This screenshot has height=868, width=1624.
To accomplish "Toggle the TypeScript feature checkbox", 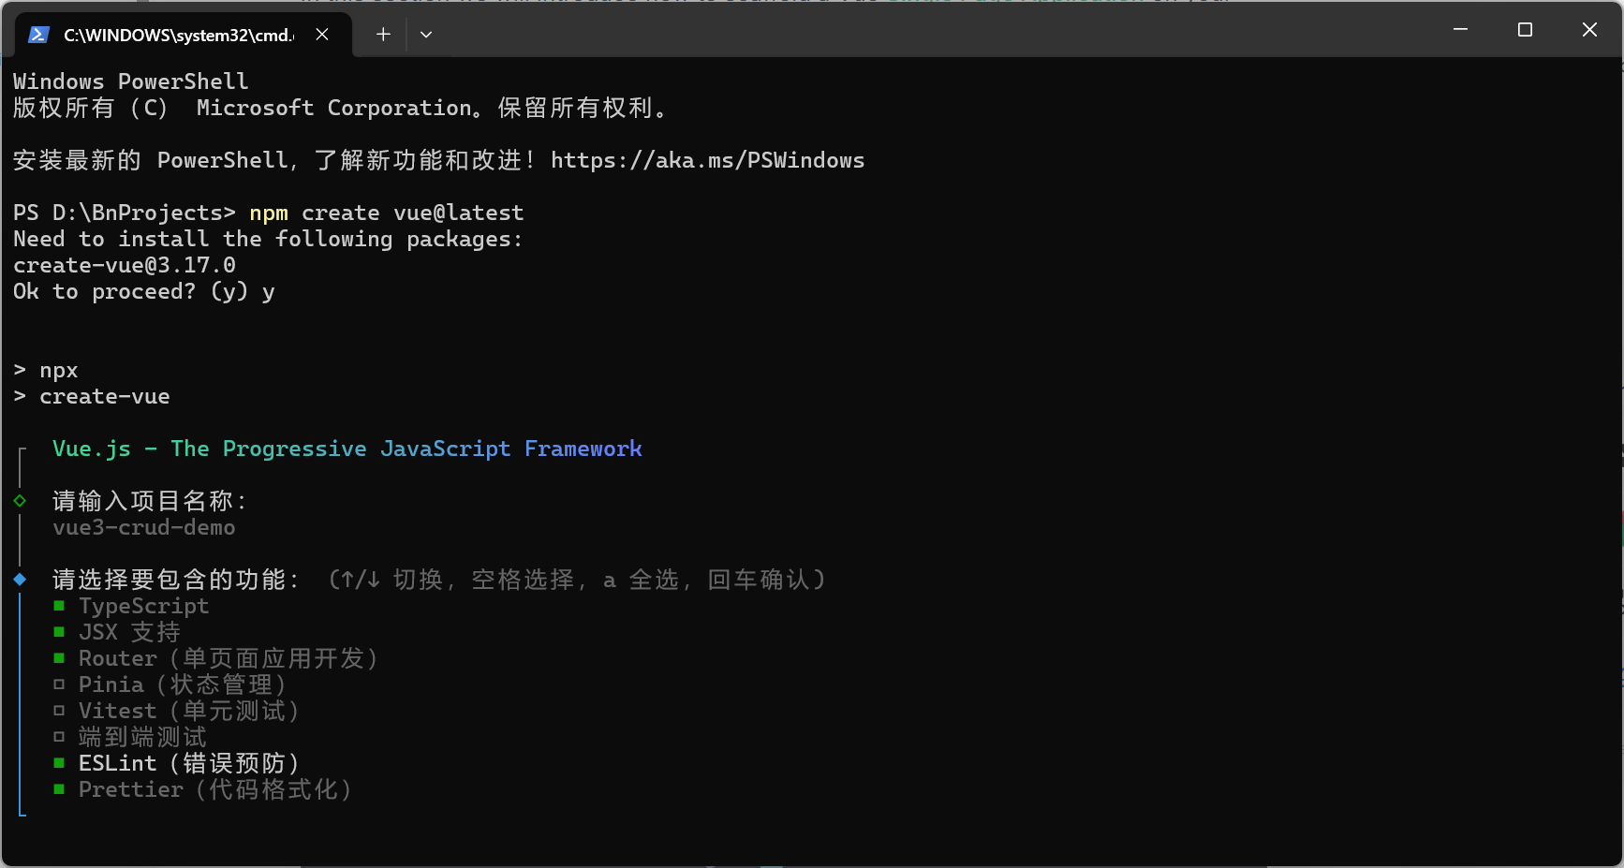I will 59,606.
